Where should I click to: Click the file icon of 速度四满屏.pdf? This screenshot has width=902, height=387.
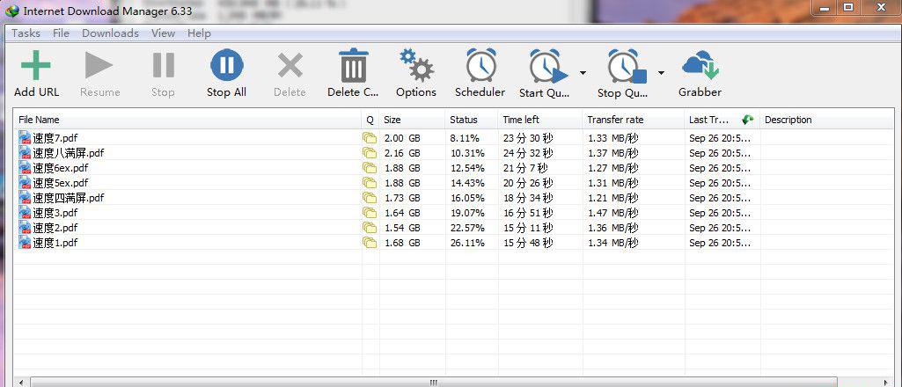click(x=25, y=197)
